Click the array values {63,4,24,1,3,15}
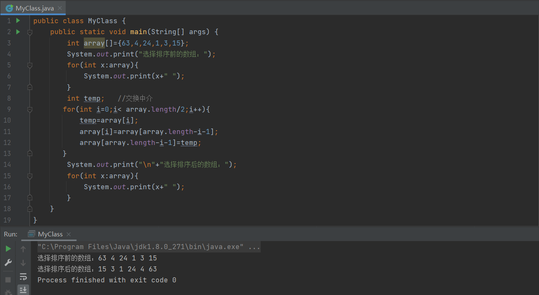The height and width of the screenshot is (295, 539). pos(151,43)
